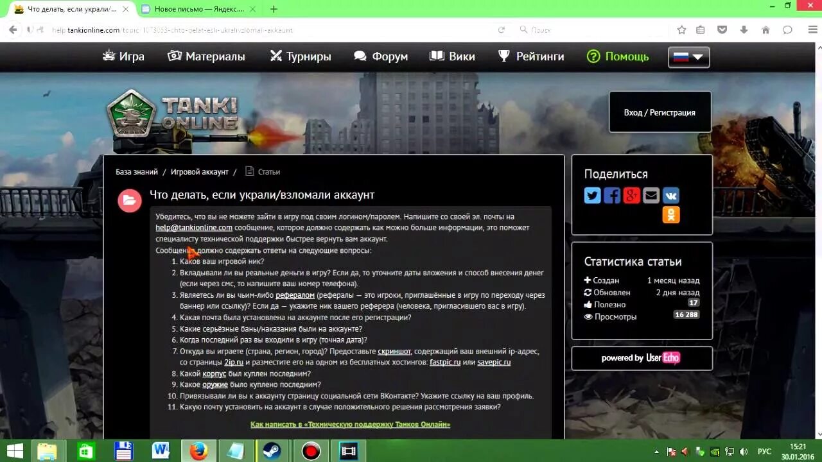
Task: Switch to the Новое письмо Яндекс tab
Action: pos(200,9)
